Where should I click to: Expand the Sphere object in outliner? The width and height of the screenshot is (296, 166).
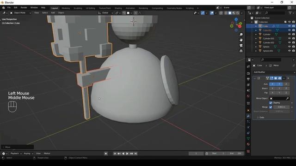tap(256, 47)
